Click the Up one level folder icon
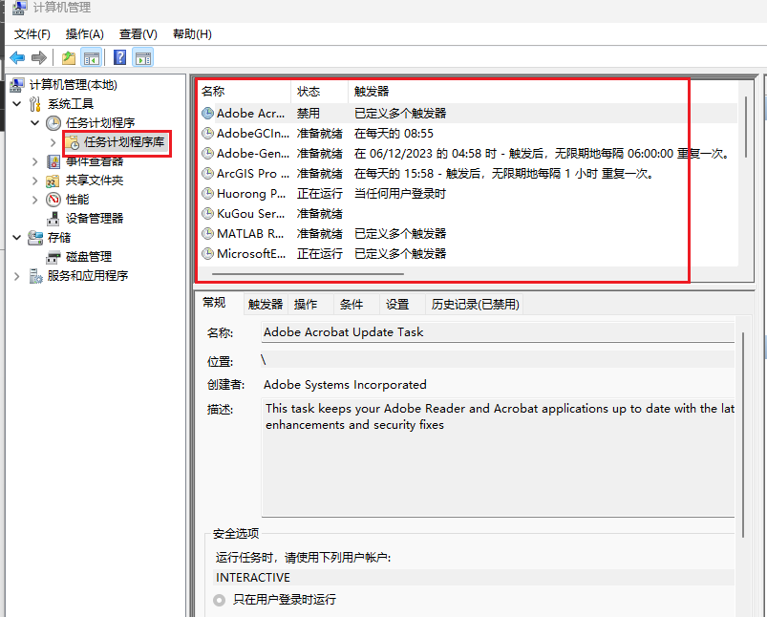Image resolution: width=767 pixels, height=617 pixels. (69, 57)
